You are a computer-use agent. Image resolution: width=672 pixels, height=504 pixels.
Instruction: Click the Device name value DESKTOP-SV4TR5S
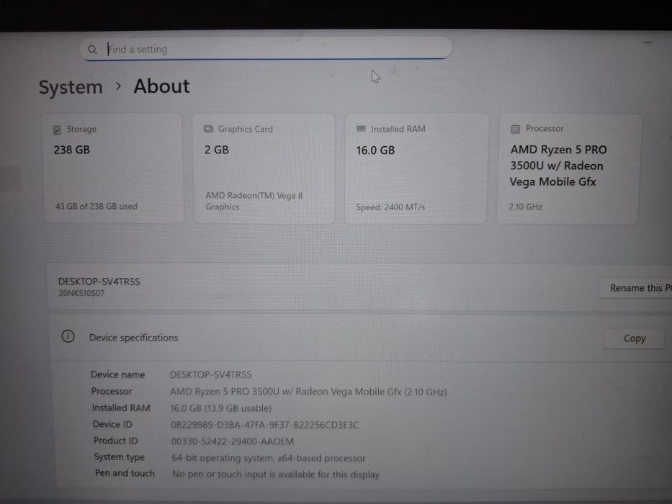(x=210, y=374)
